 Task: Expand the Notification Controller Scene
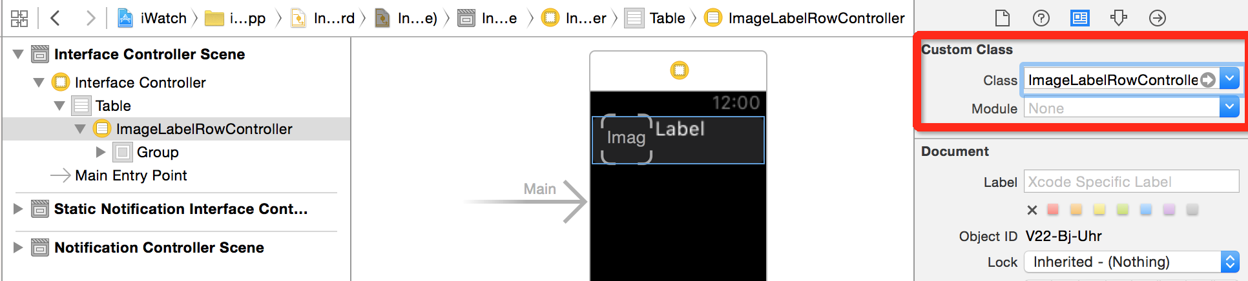click(x=18, y=247)
